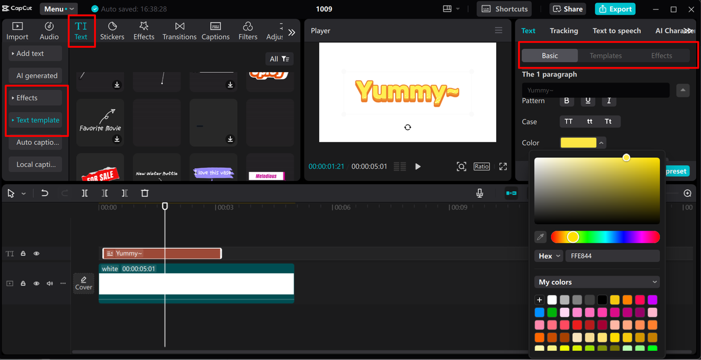Click the full-screen preview icon in the player
The height and width of the screenshot is (360, 701).
click(503, 167)
